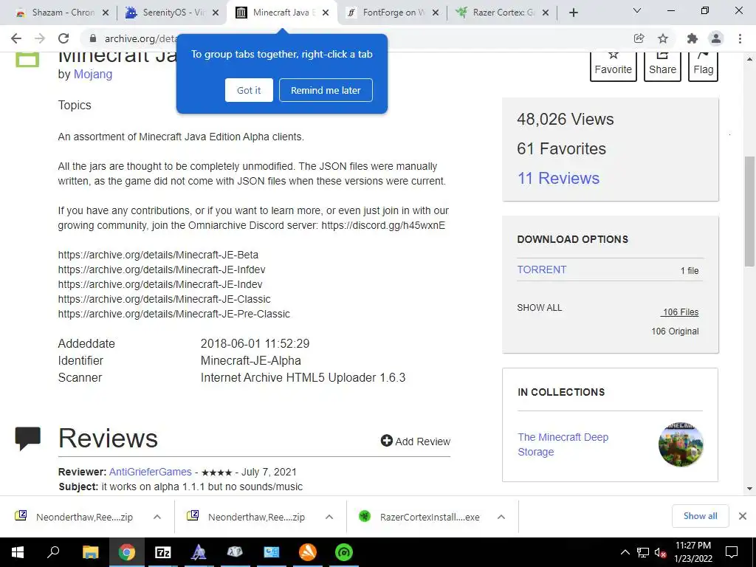The width and height of the screenshot is (756, 567).
Task: Click Show all downloads
Action: pyautogui.click(x=700, y=516)
